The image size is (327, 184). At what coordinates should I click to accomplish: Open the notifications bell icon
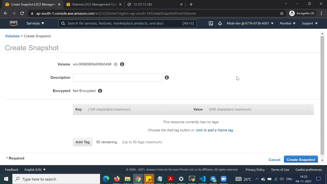220,23
